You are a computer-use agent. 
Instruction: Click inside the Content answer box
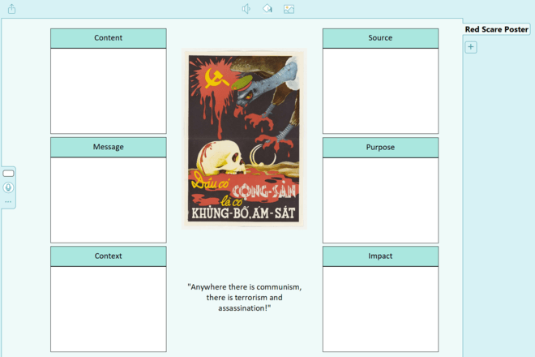pyautogui.click(x=109, y=91)
